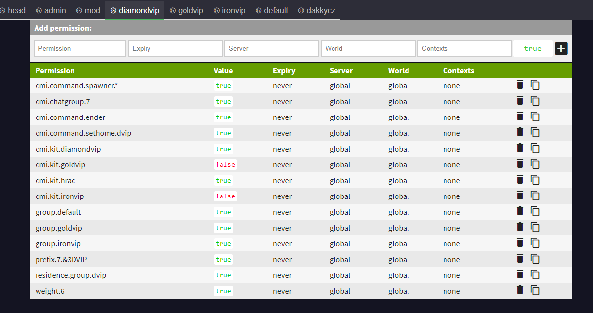
Task: Copy cmi.command.sethome.dvip permission
Action: click(x=535, y=132)
